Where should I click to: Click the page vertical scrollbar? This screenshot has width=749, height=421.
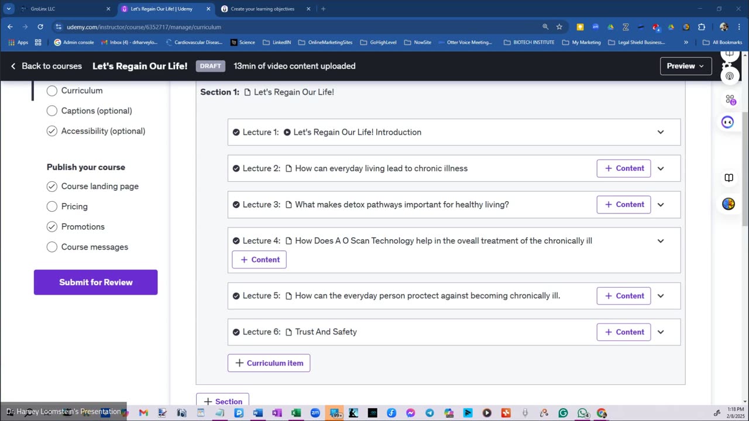[x=745, y=170]
